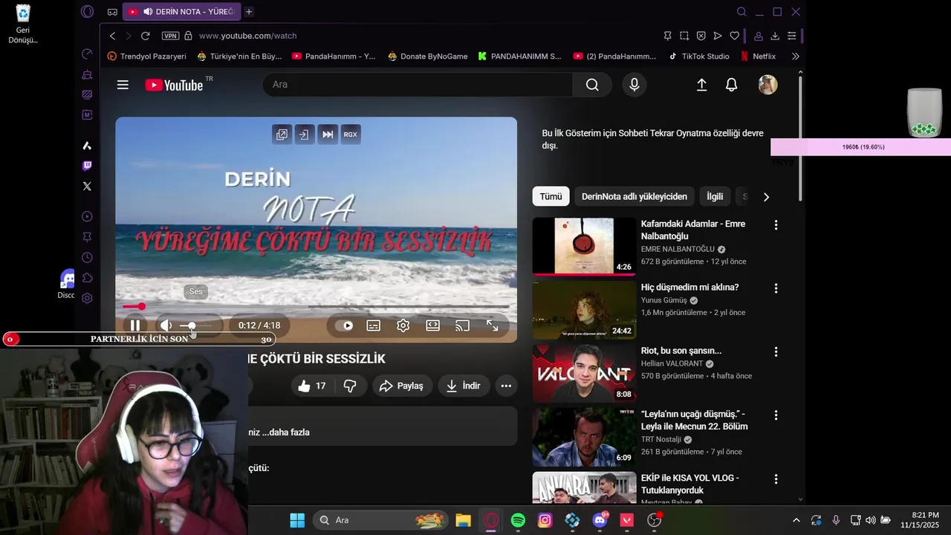Screen dimensions: 951x535
Task: Open more actions ellipsis under the video
Action: click(x=506, y=386)
